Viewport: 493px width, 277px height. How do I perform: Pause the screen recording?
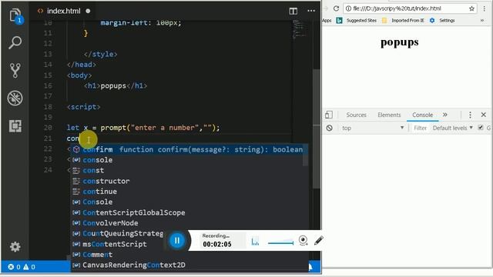tap(176, 241)
